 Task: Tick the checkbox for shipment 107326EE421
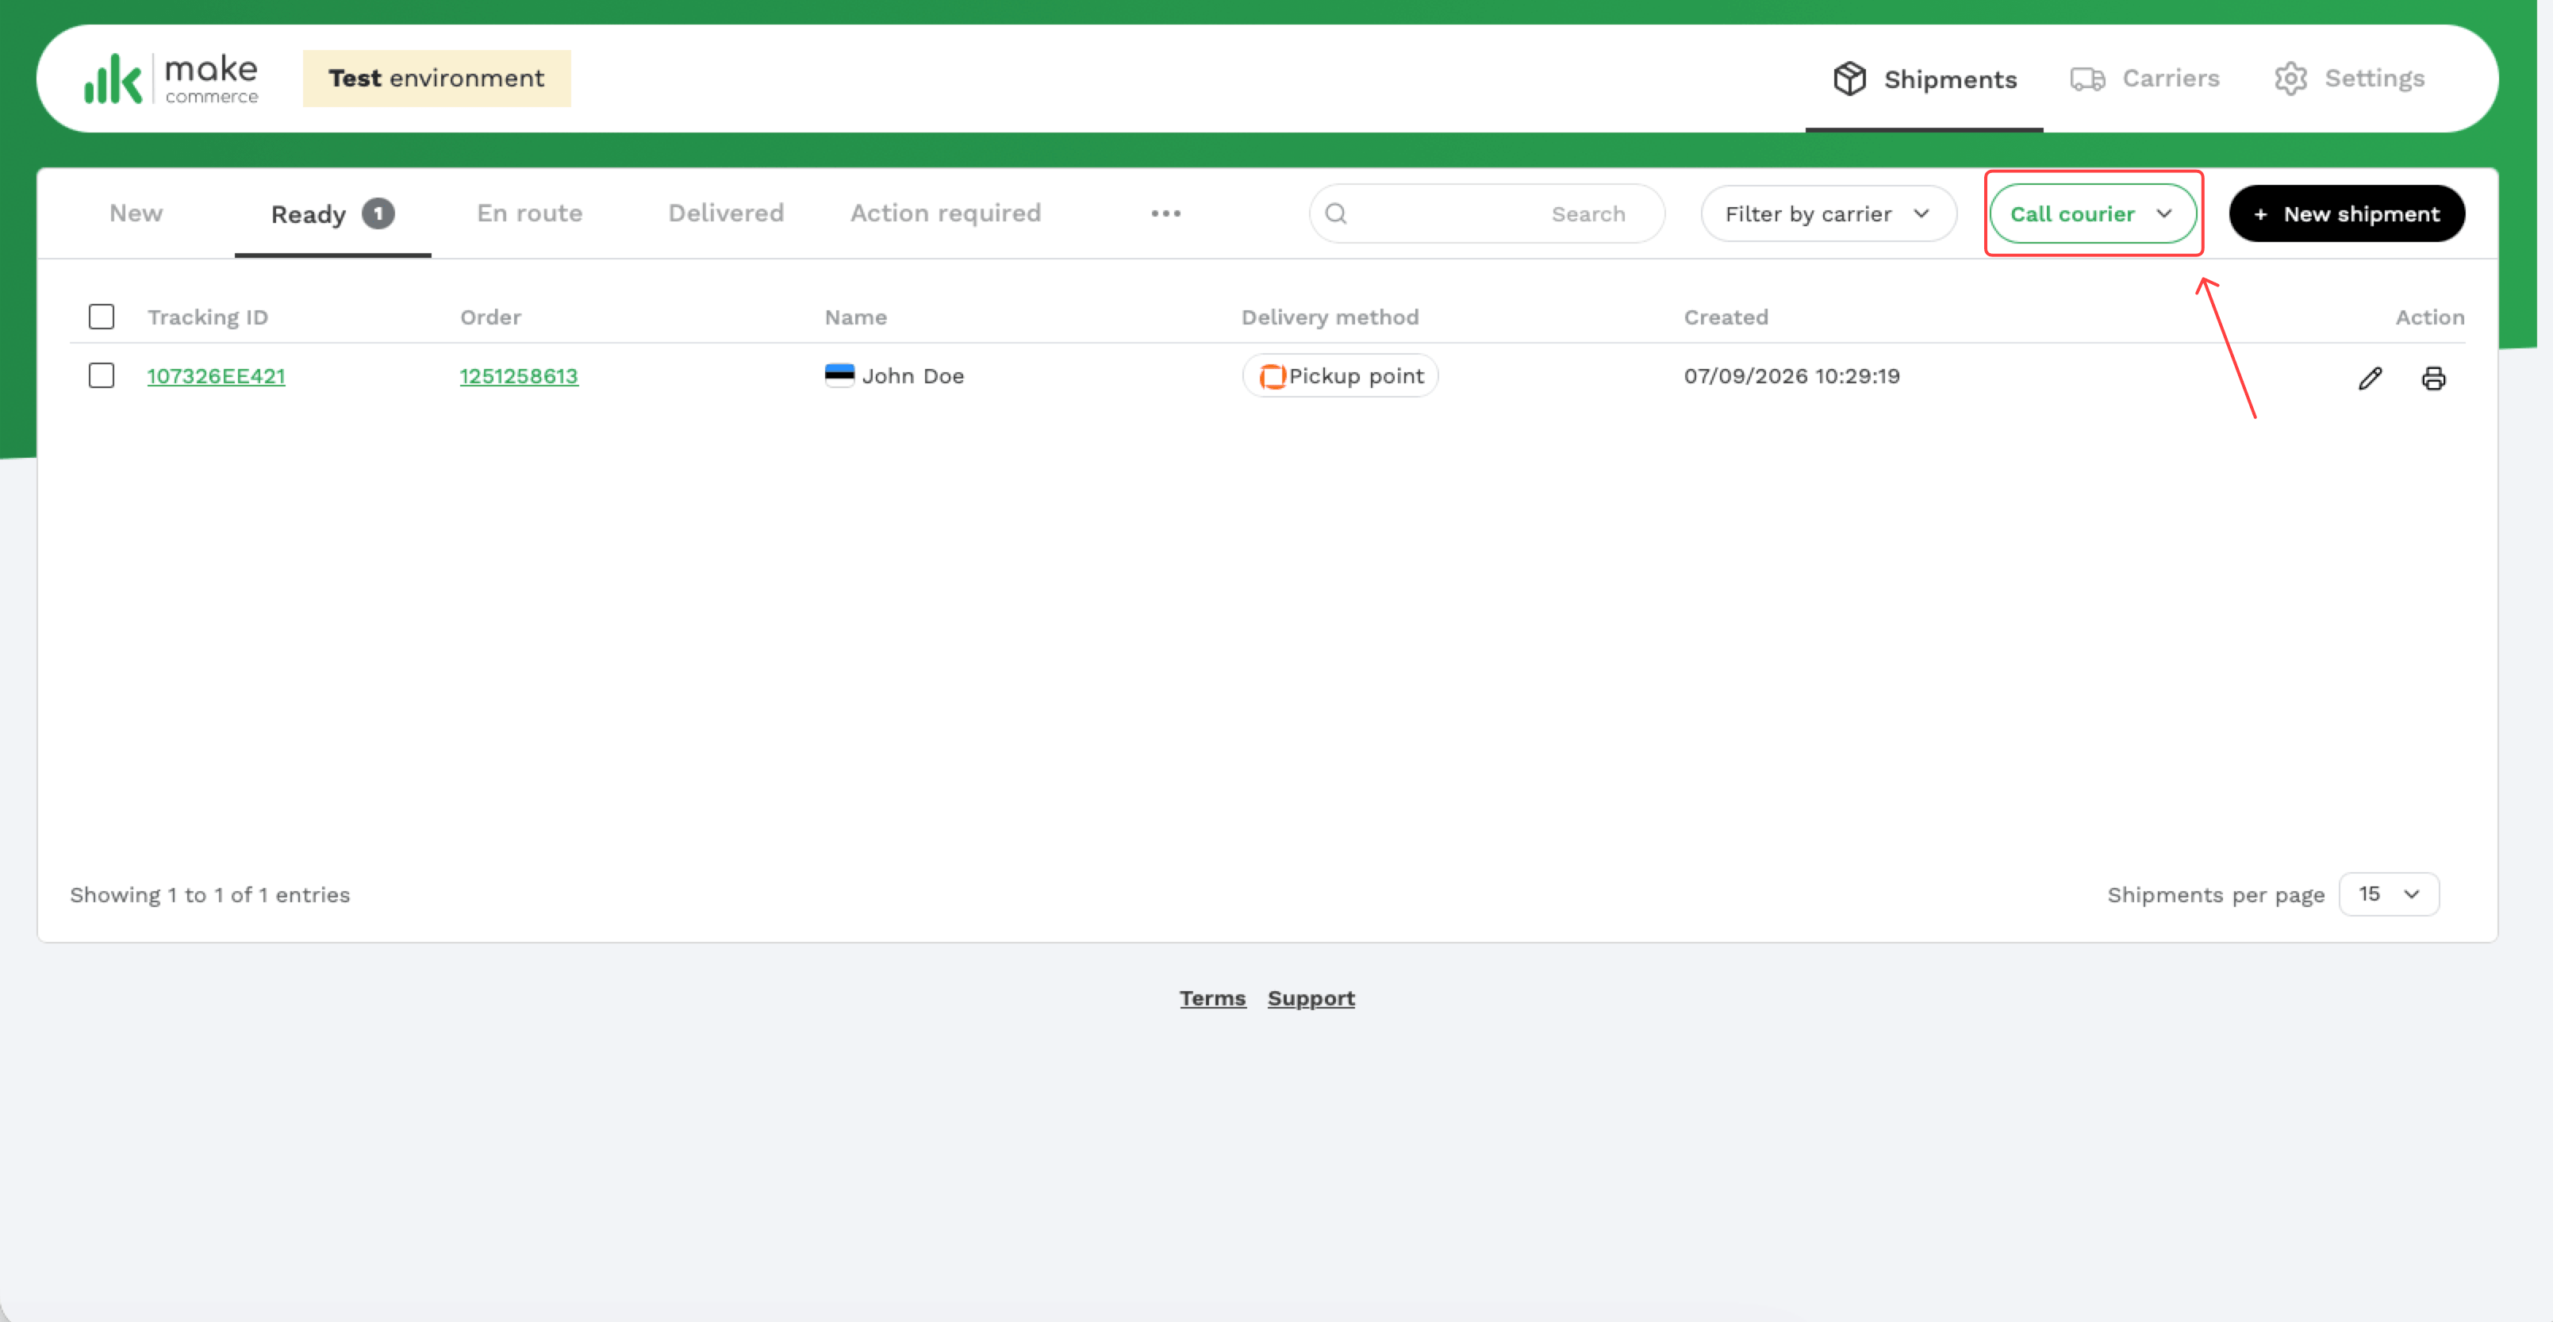pyautogui.click(x=101, y=375)
